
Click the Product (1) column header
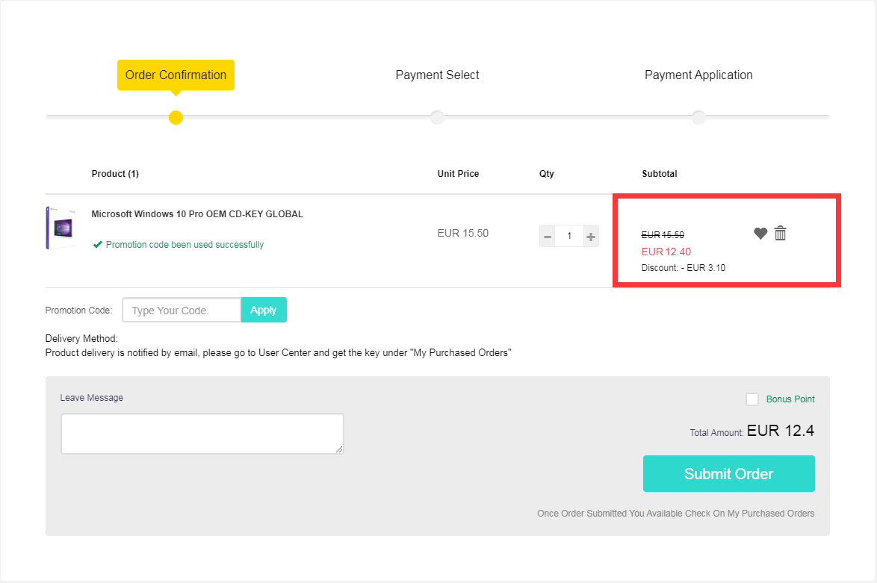tap(115, 174)
